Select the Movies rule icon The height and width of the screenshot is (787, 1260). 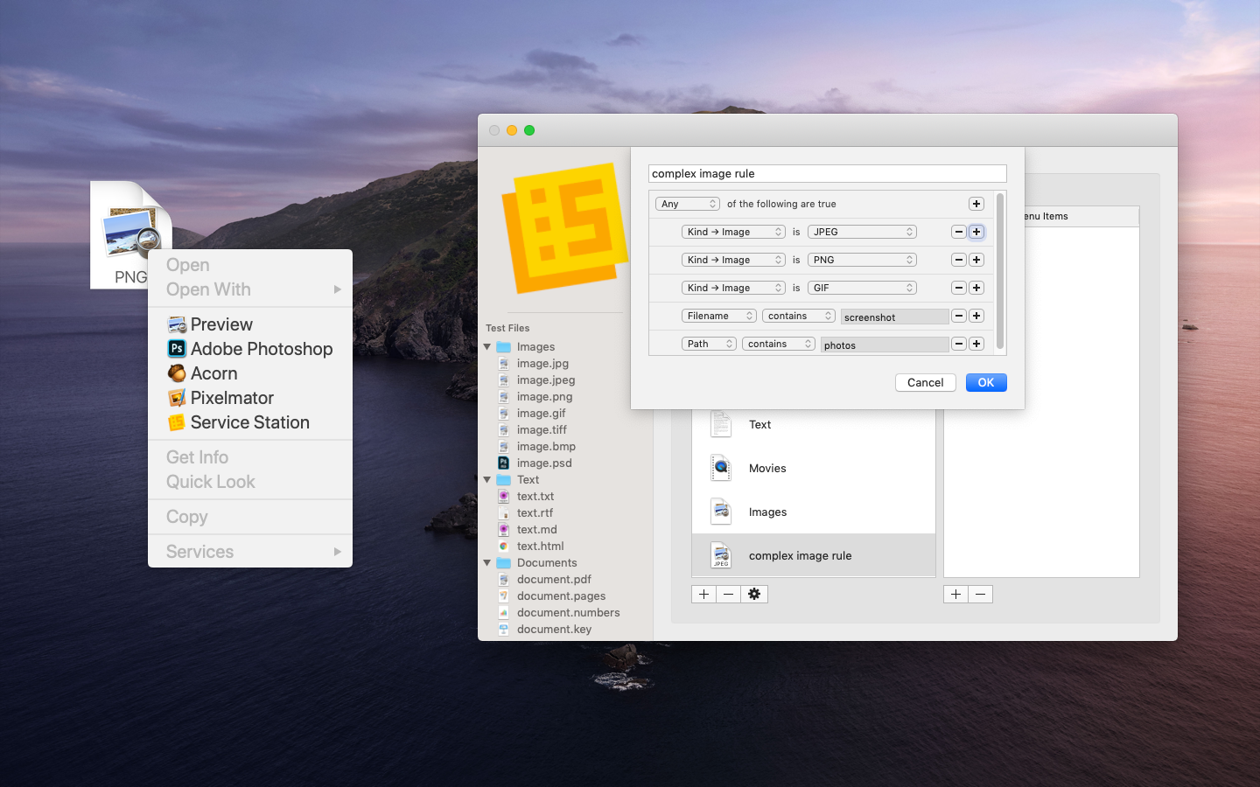(721, 468)
